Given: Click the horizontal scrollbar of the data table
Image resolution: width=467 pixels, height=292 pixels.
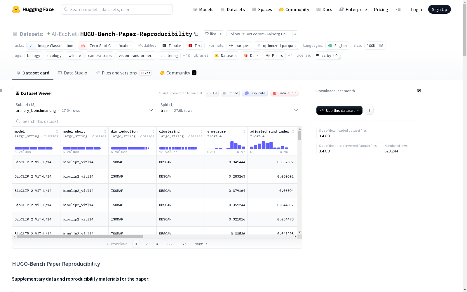Looking at the screenshot, I should [x=80, y=237].
